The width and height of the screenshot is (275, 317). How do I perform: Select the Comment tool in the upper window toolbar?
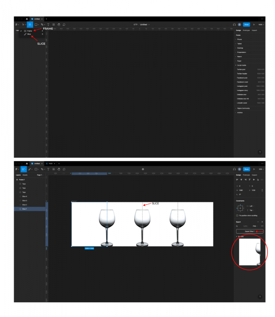click(x=64, y=25)
